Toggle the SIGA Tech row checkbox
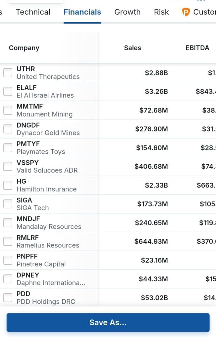Viewport: 216px width, 340px height. (x=8, y=204)
